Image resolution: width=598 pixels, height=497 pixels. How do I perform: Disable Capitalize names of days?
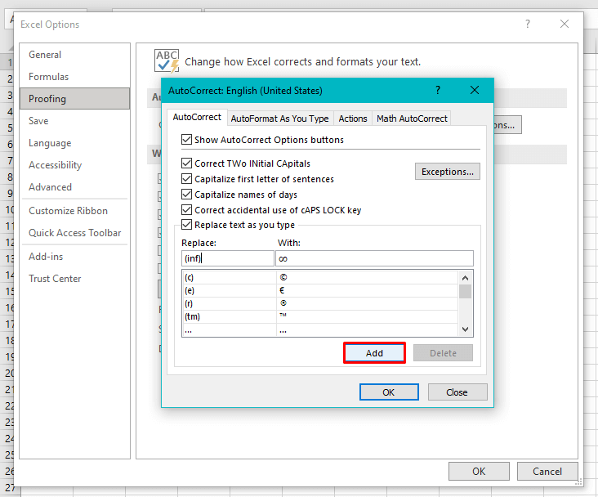coord(187,195)
